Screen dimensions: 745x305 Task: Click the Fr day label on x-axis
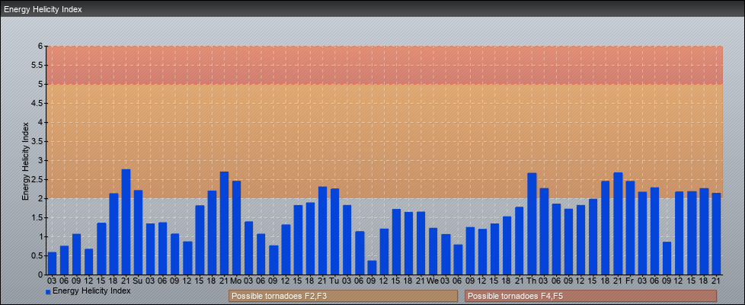point(630,281)
